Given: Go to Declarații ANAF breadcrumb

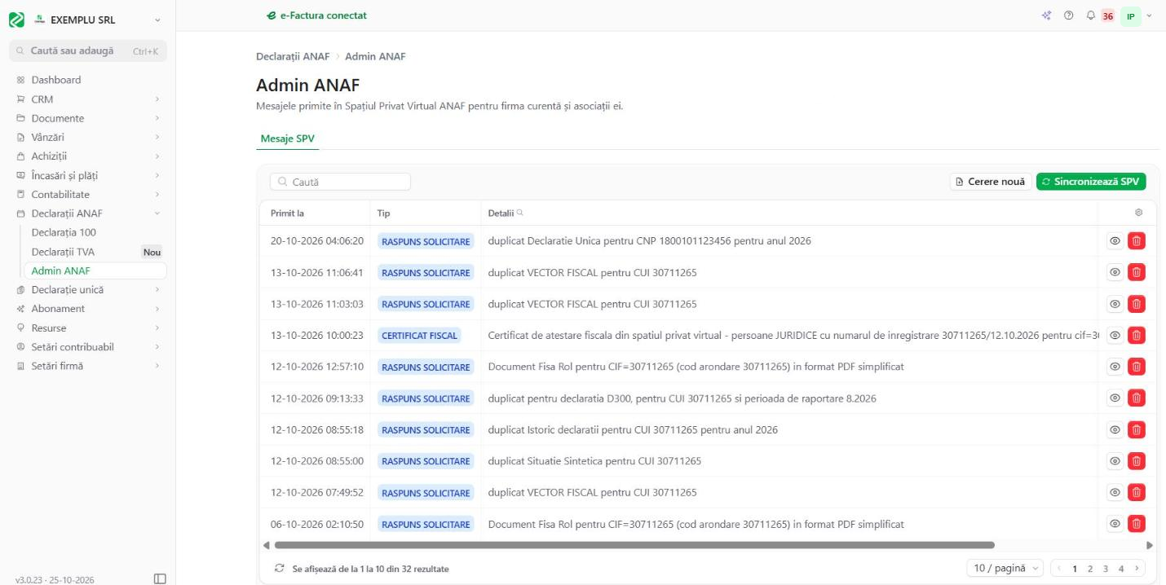Looking at the screenshot, I should tap(293, 56).
